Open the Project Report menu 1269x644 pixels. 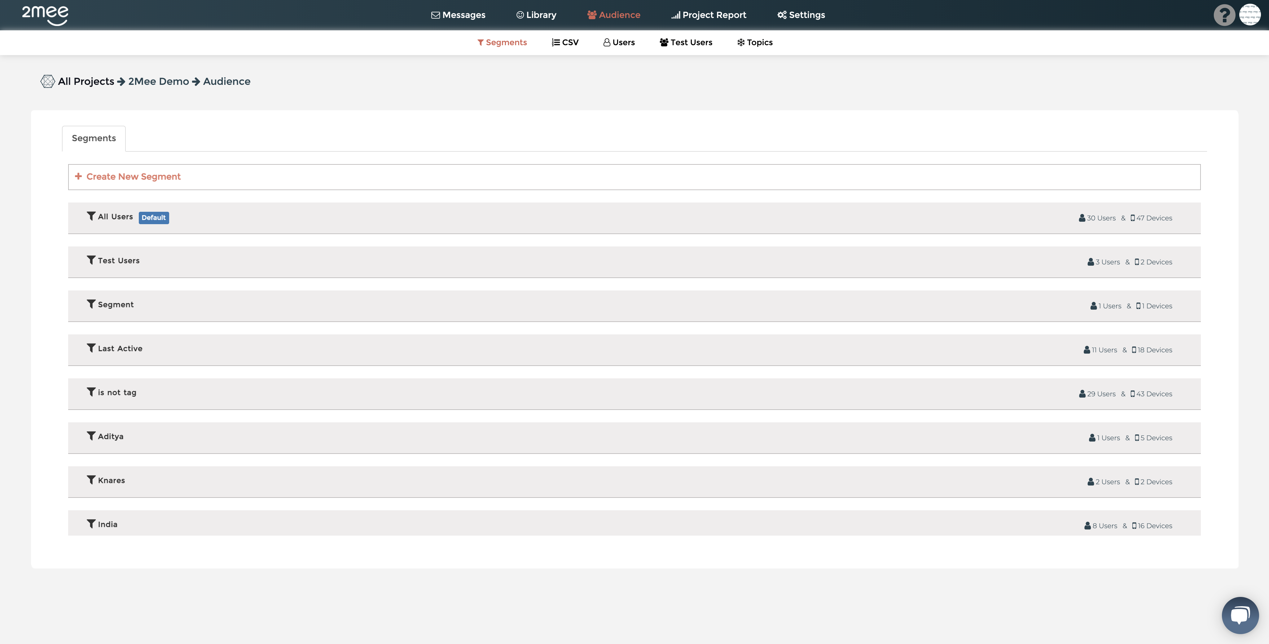click(x=709, y=15)
